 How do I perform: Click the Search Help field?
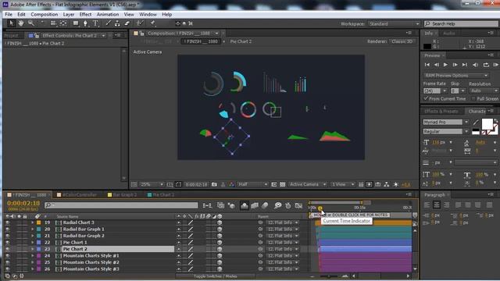[461, 24]
